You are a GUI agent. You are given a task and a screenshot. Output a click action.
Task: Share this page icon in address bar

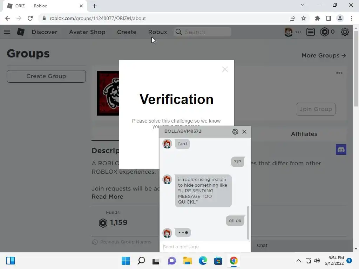point(292,18)
